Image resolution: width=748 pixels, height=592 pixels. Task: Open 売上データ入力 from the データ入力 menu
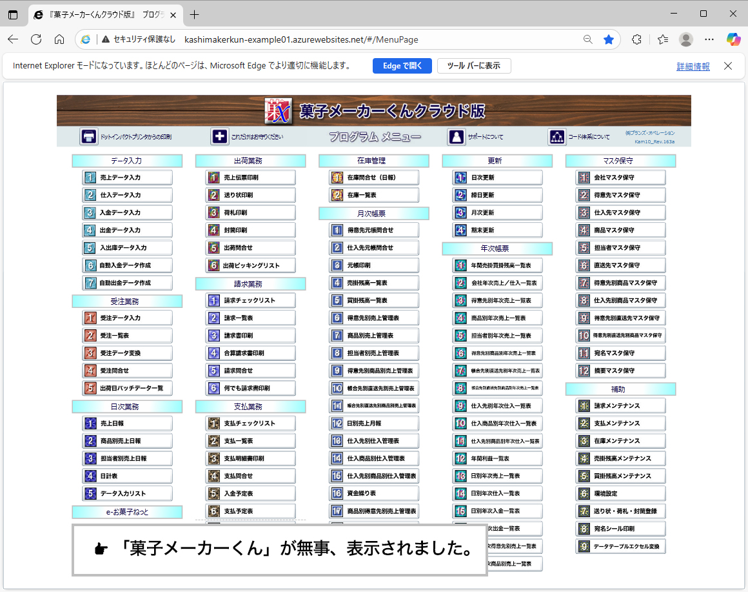[128, 178]
